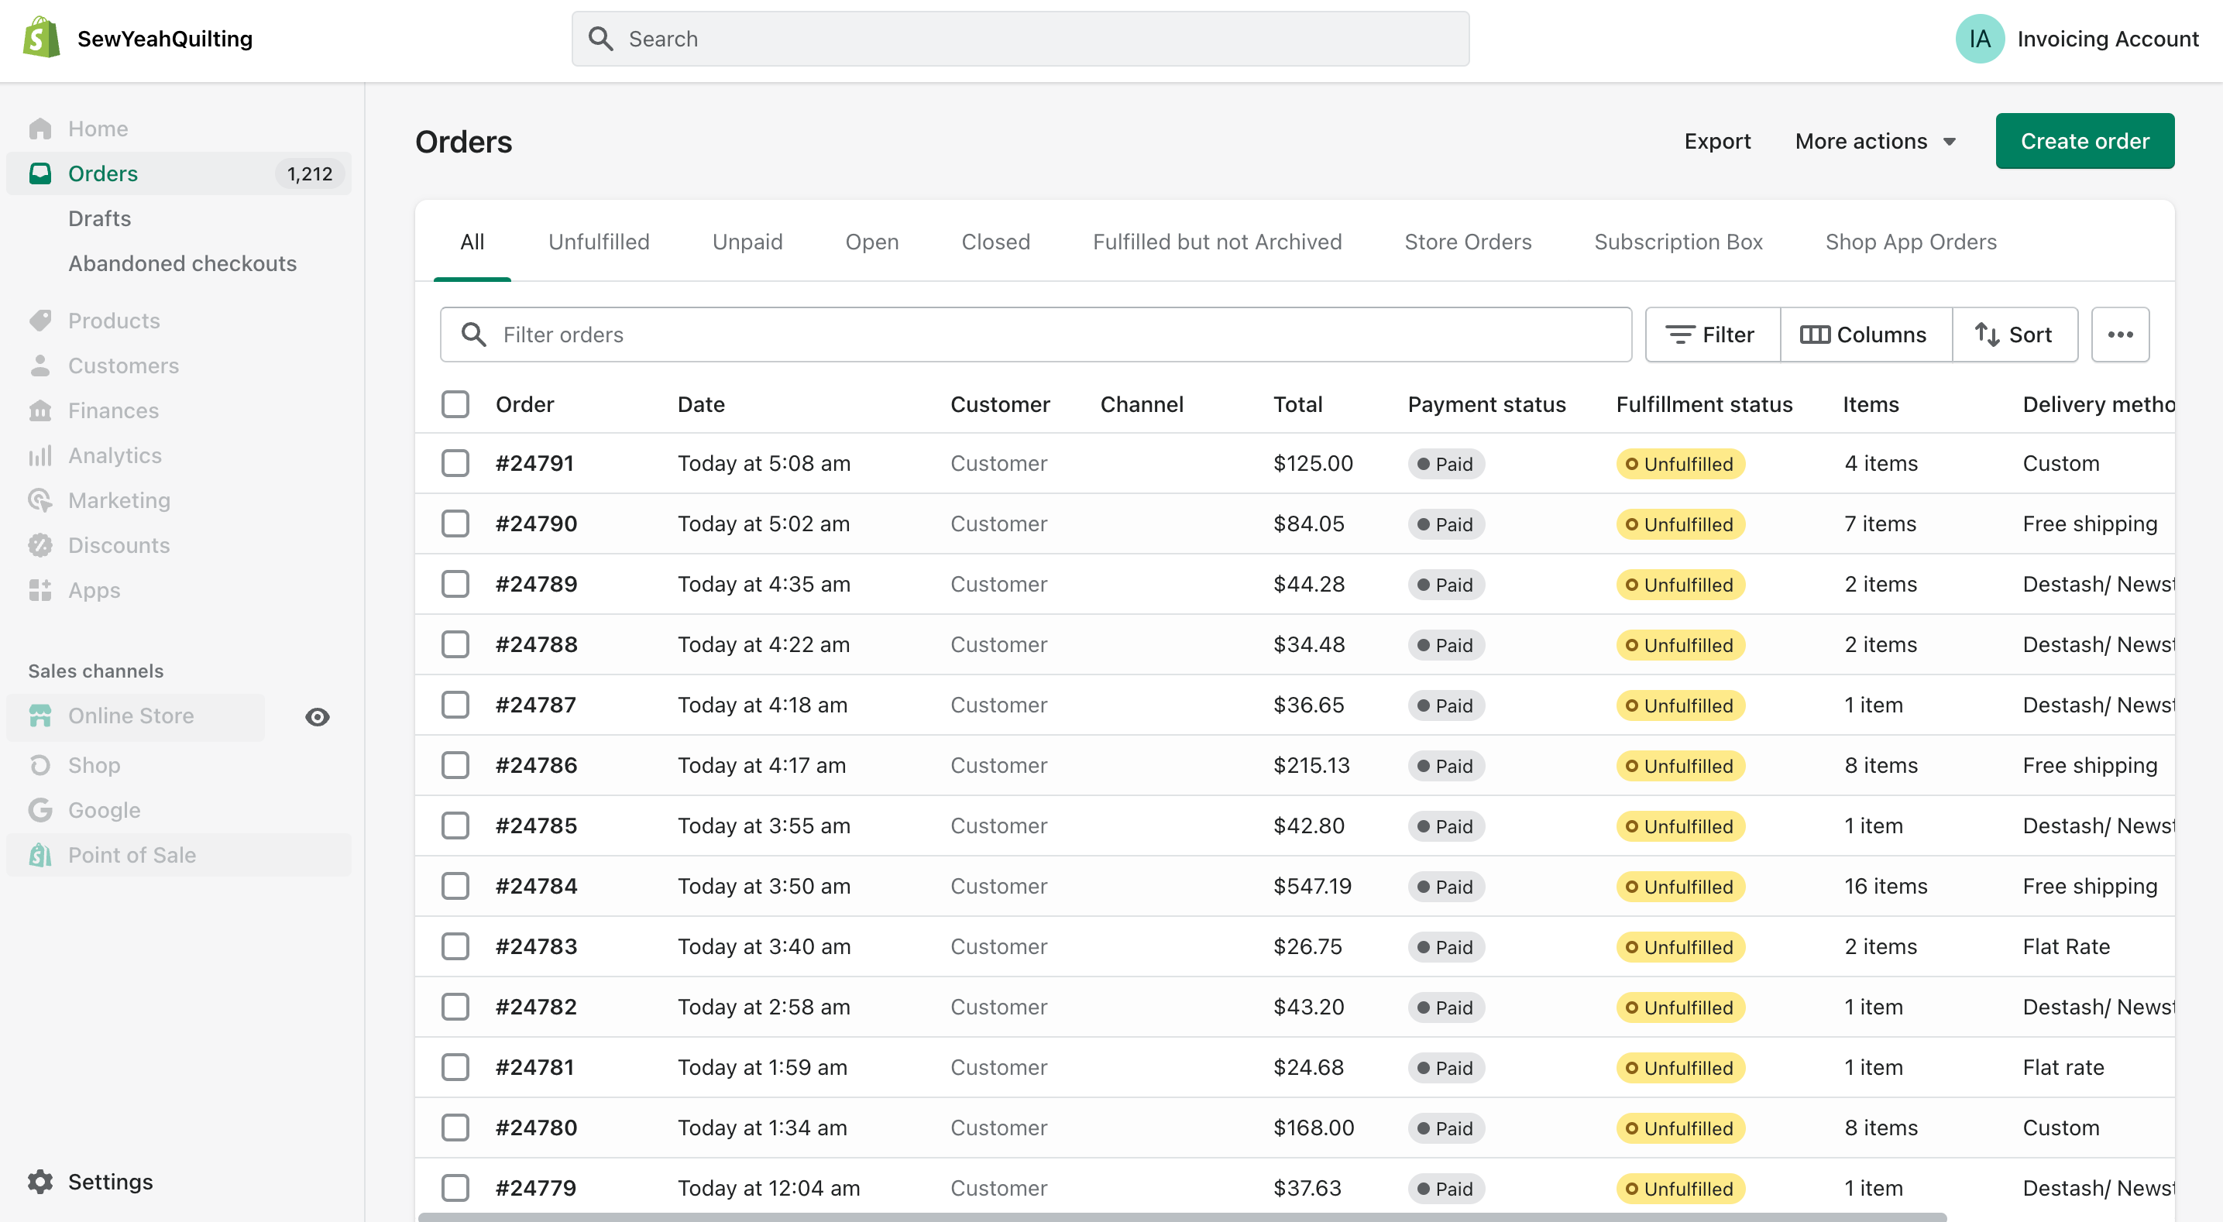Open Google channel icon

click(x=40, y=809)
